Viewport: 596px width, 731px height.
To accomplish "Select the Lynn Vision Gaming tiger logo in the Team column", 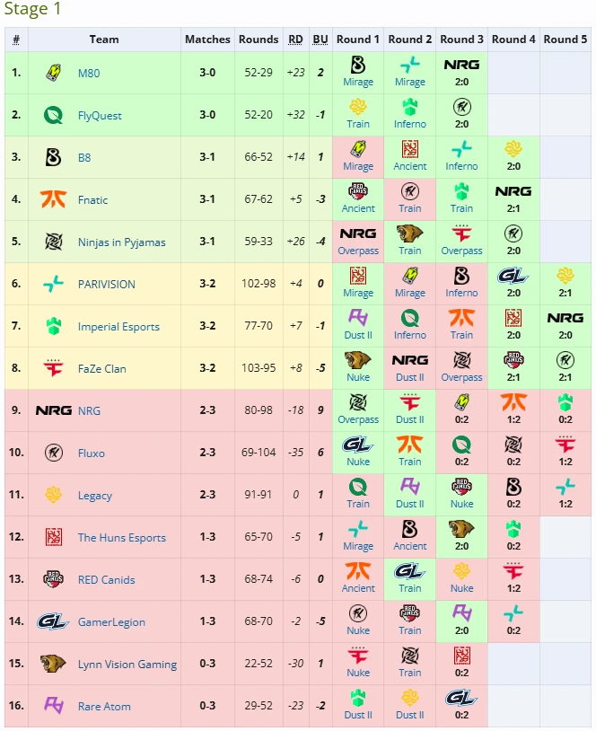I will pos(53,664).
